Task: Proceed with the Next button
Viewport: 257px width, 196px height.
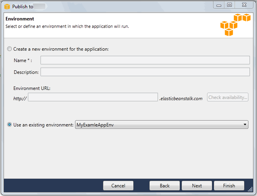Action: click(x=197, y=186)
